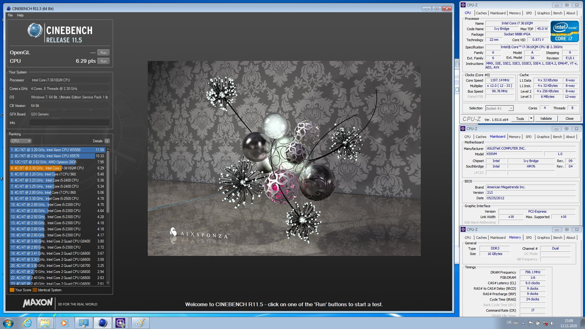The width and height of the screenshot is (585, 329).
Task: Click Core Speed value 1197.14 MHz
Action: click(500, 80)
